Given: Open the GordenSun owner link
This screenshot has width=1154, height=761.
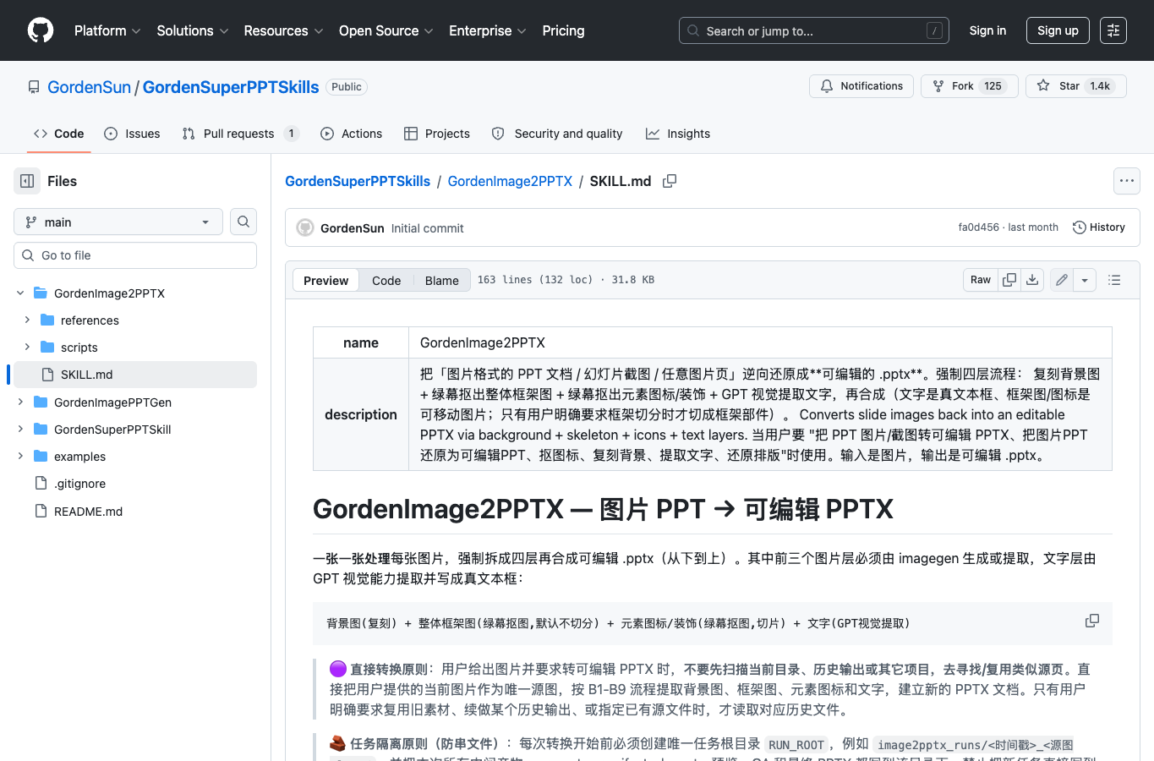Looking at the screenshot, I should 90,87.
